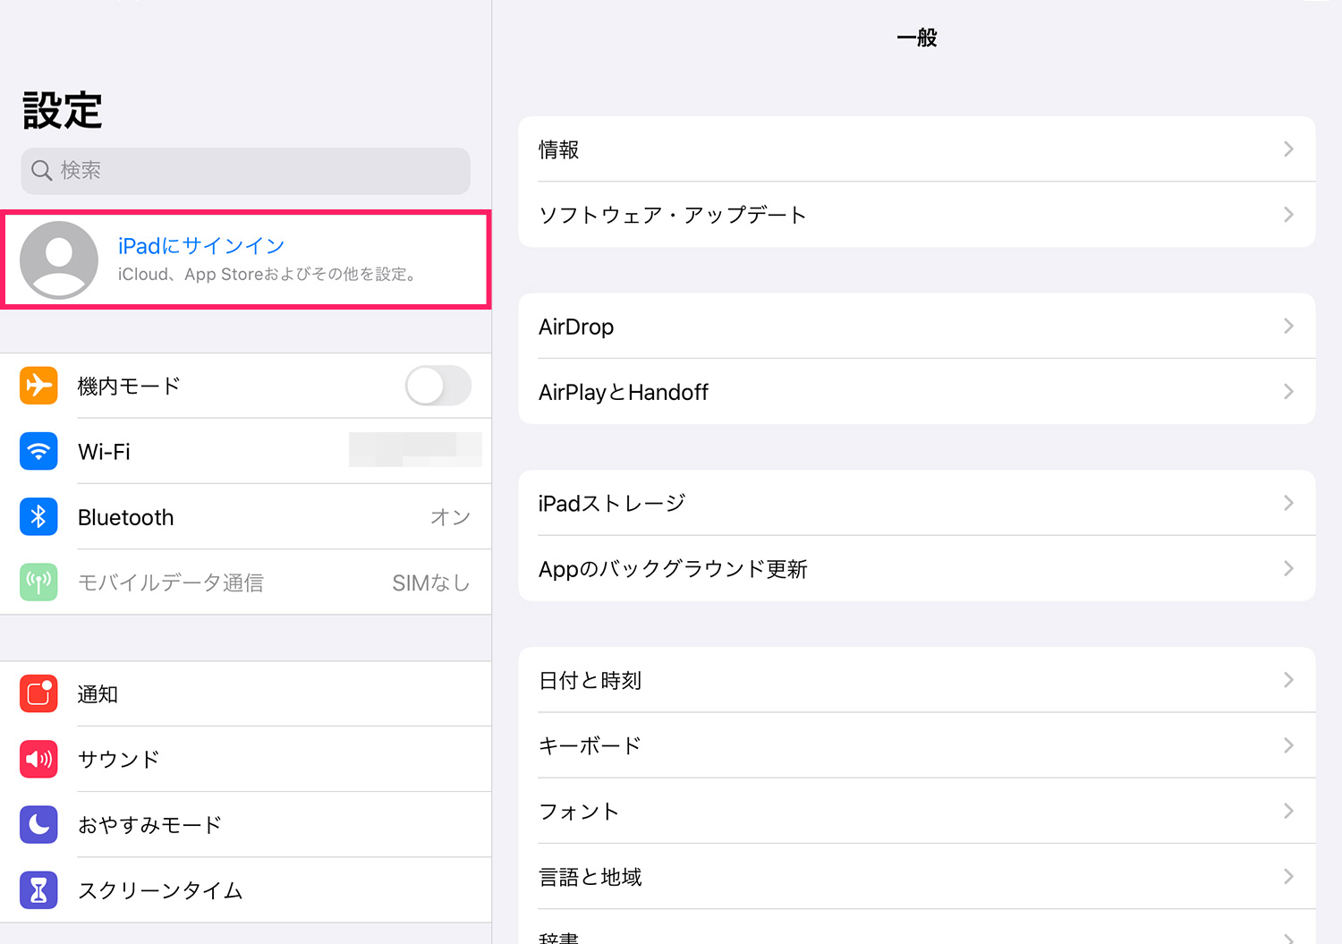Viewport: 1342px width, 944px height.
Task: Expand chevron on AirPlayとHandoff row
Action: click(1288, 391)
